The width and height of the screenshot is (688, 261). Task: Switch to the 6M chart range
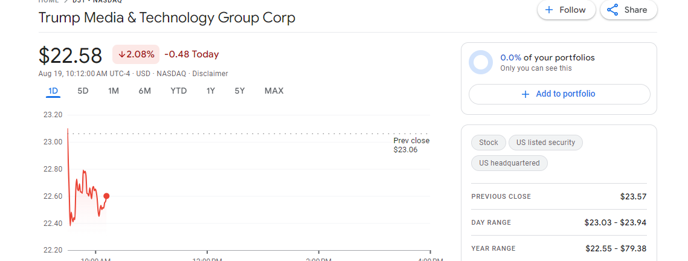click(x=144, y=91)
